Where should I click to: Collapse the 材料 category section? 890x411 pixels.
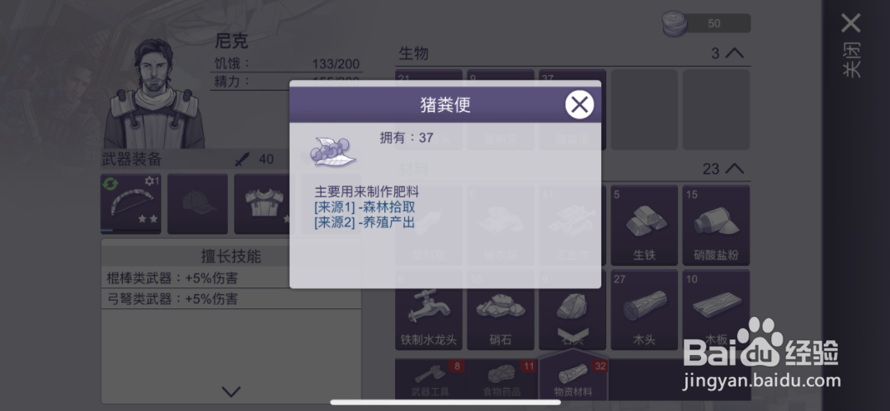734,168
